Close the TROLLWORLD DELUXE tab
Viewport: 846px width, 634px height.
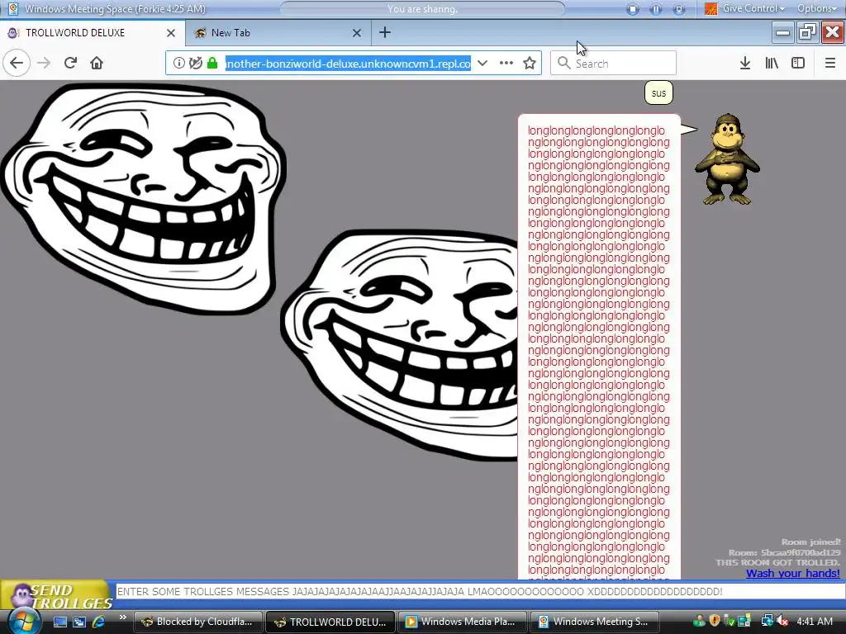pos(171,33)
